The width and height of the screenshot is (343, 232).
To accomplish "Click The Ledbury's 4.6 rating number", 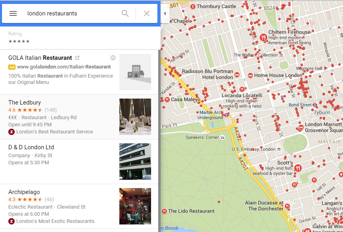I will [x=12, y=110].
